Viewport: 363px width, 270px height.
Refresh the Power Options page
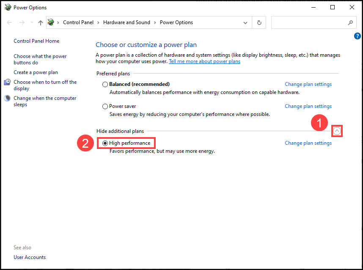258,22
